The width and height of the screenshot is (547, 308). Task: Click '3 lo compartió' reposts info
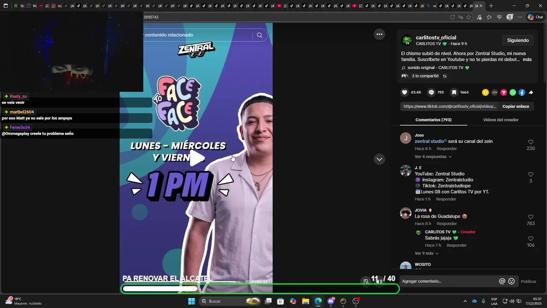(425, 76)
